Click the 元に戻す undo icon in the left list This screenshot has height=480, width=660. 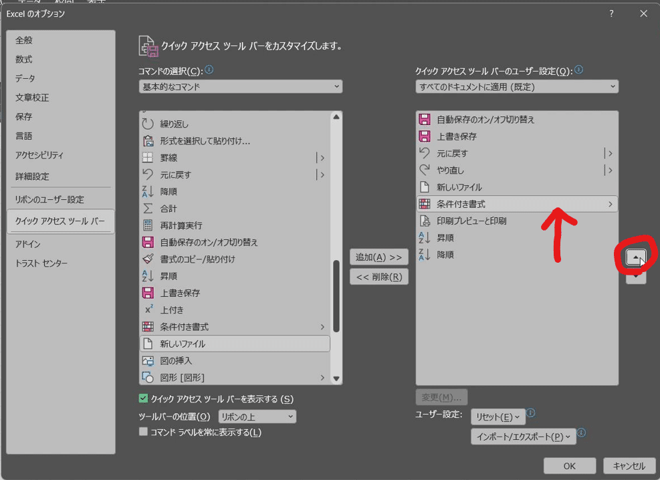click(148, 174)
